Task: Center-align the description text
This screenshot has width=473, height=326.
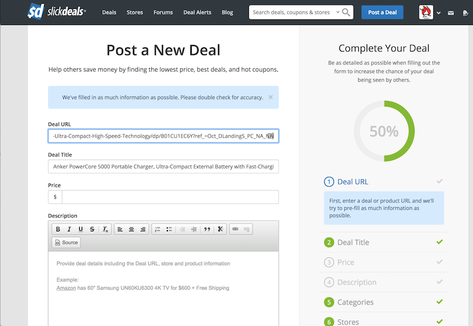Action: click(131, 229)
